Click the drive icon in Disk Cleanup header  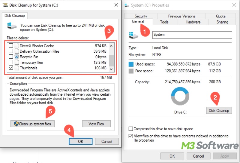(x=12, y=26)
